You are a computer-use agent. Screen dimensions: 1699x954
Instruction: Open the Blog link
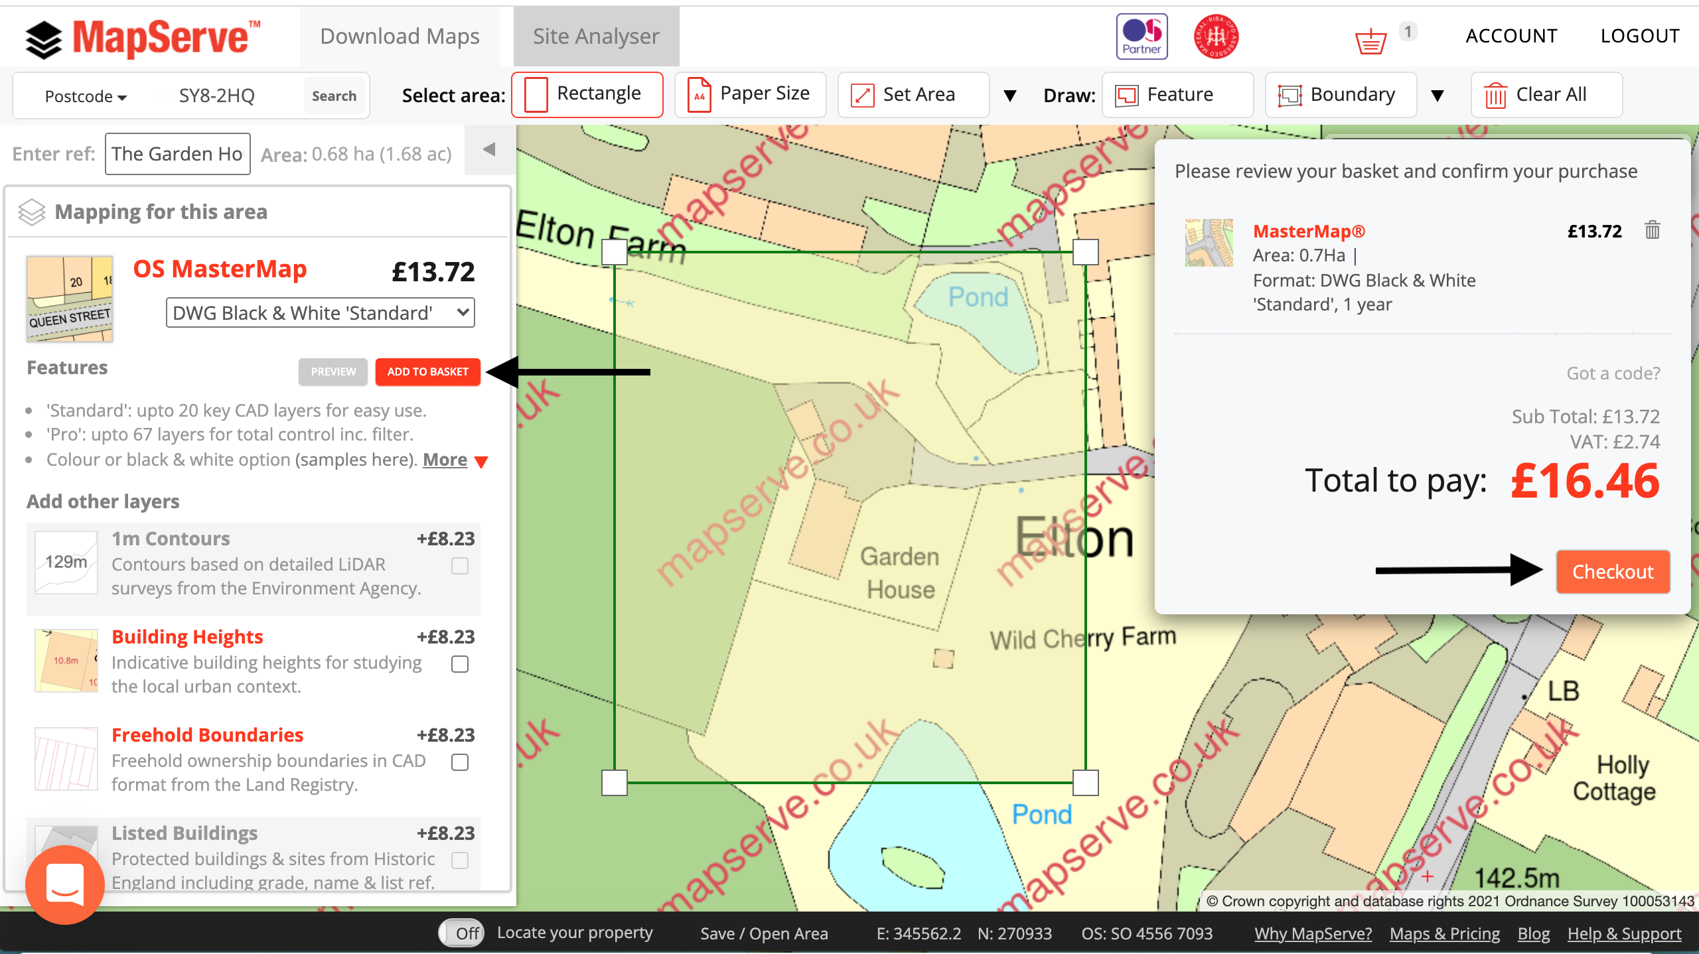(x=1534, y=933)
